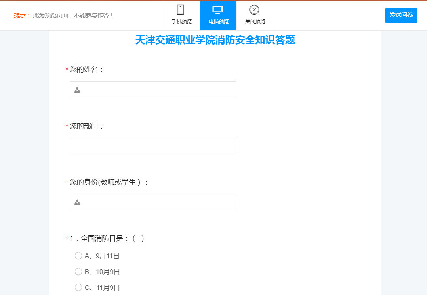Click the 您的部门 question label
This screenshot has width=427, height=295.
coord(86,126)
